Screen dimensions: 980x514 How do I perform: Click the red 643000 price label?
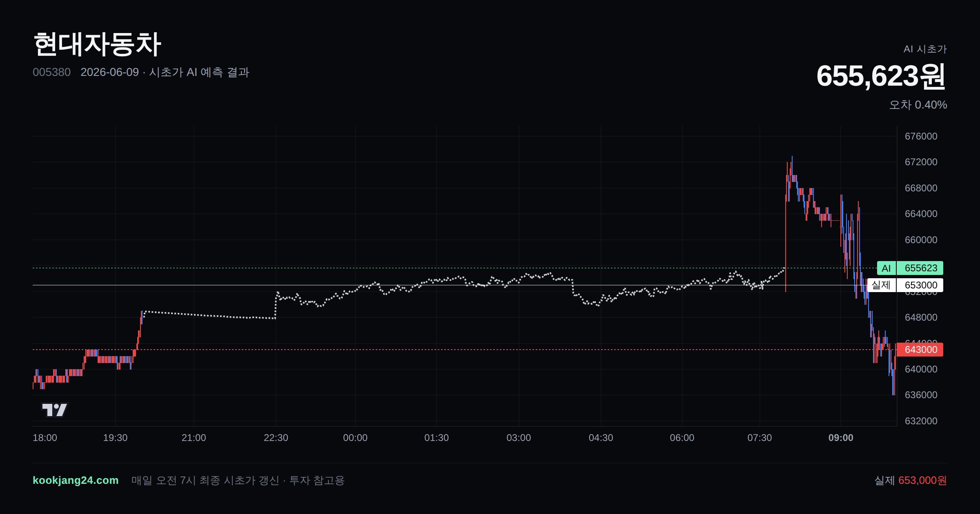(x=920, y=350)
